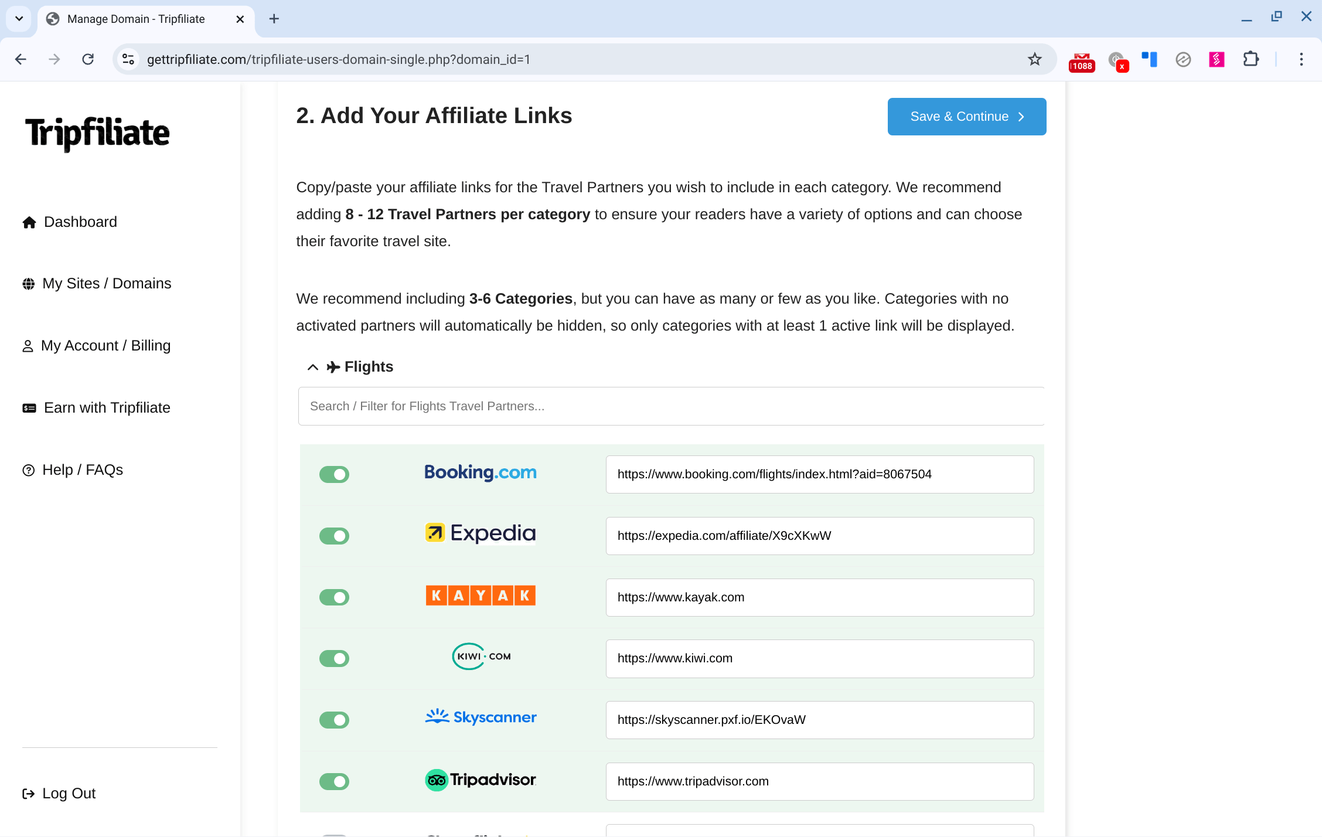Open the Gmail extension showing 1088
This screenshot has height=837, width=1322.
point(1082,60)
